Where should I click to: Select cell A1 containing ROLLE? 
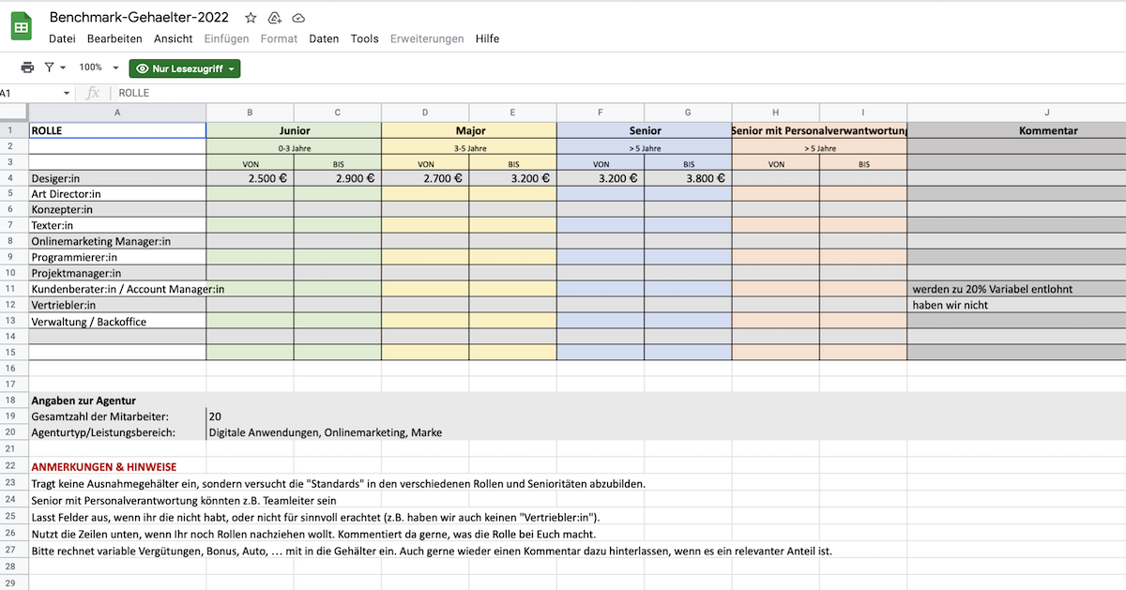point(117,131)
